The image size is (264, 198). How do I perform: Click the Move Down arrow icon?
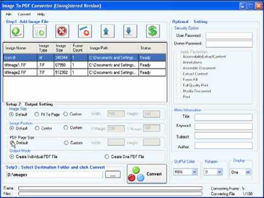click(x=130, y=31)
